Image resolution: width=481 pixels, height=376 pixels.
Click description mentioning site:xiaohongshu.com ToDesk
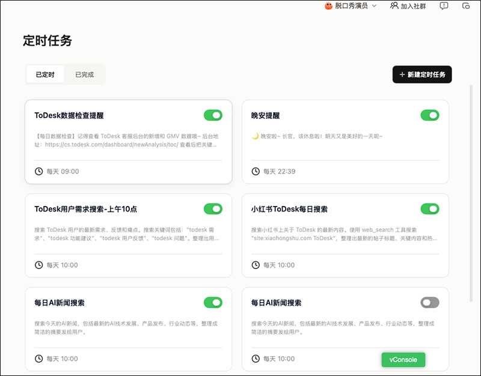344,234
